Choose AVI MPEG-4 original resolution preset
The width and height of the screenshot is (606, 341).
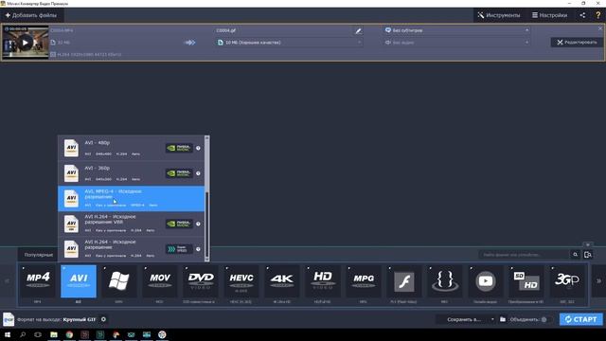(x=131, y=199)
